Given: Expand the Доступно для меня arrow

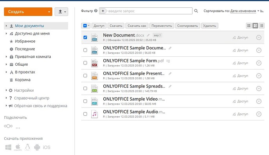Looking at the screenshot, I should click(x=6, y=33).
